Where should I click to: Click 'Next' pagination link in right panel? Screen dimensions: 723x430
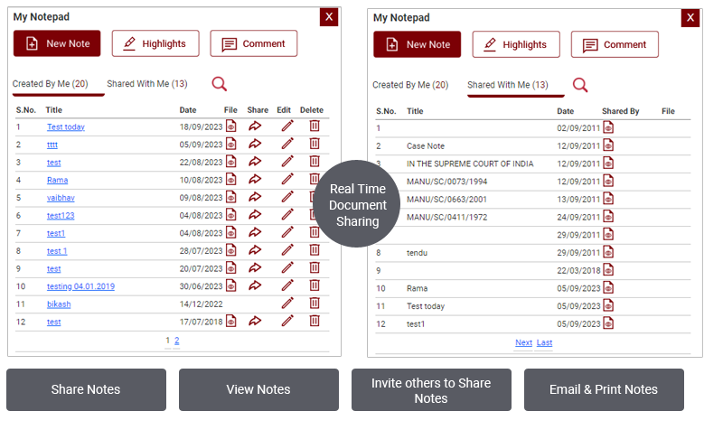(x=523, y=342)
